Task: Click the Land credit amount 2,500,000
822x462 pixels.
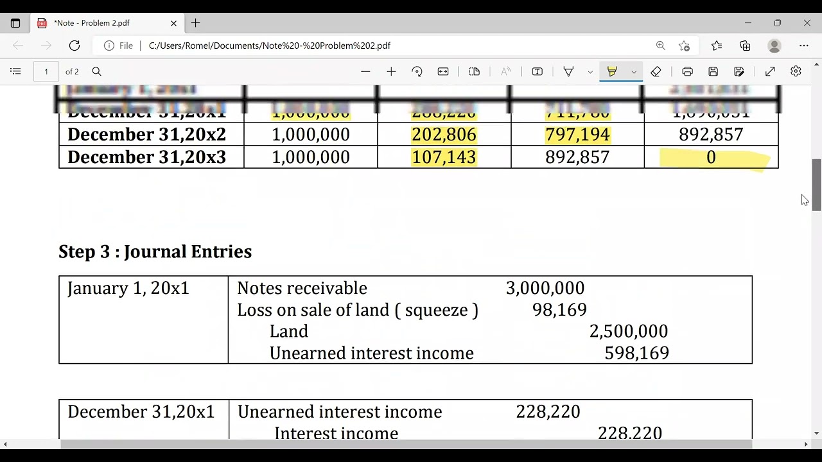Action: coord(629,331)
